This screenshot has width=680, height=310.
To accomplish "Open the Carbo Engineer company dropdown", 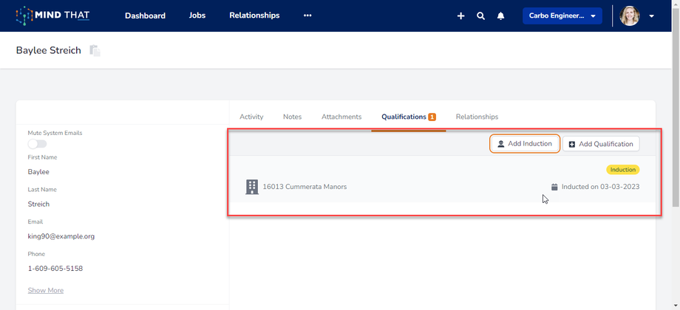I will pos(562,15).
